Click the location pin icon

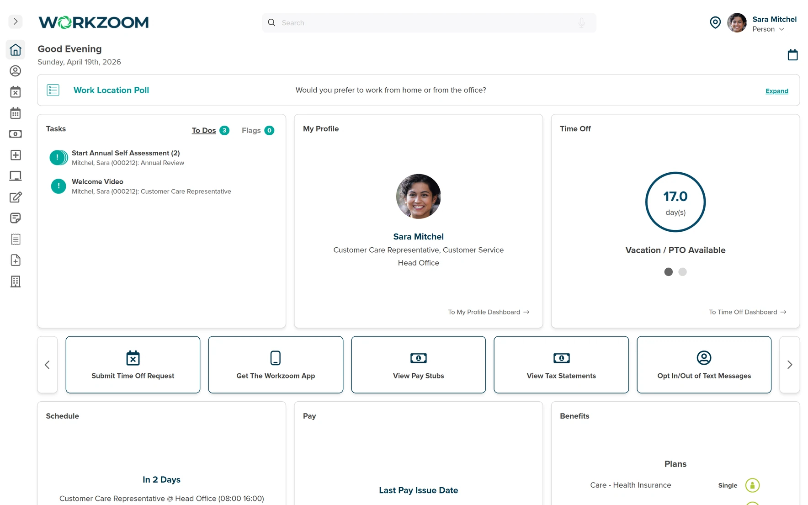(715, 22)
